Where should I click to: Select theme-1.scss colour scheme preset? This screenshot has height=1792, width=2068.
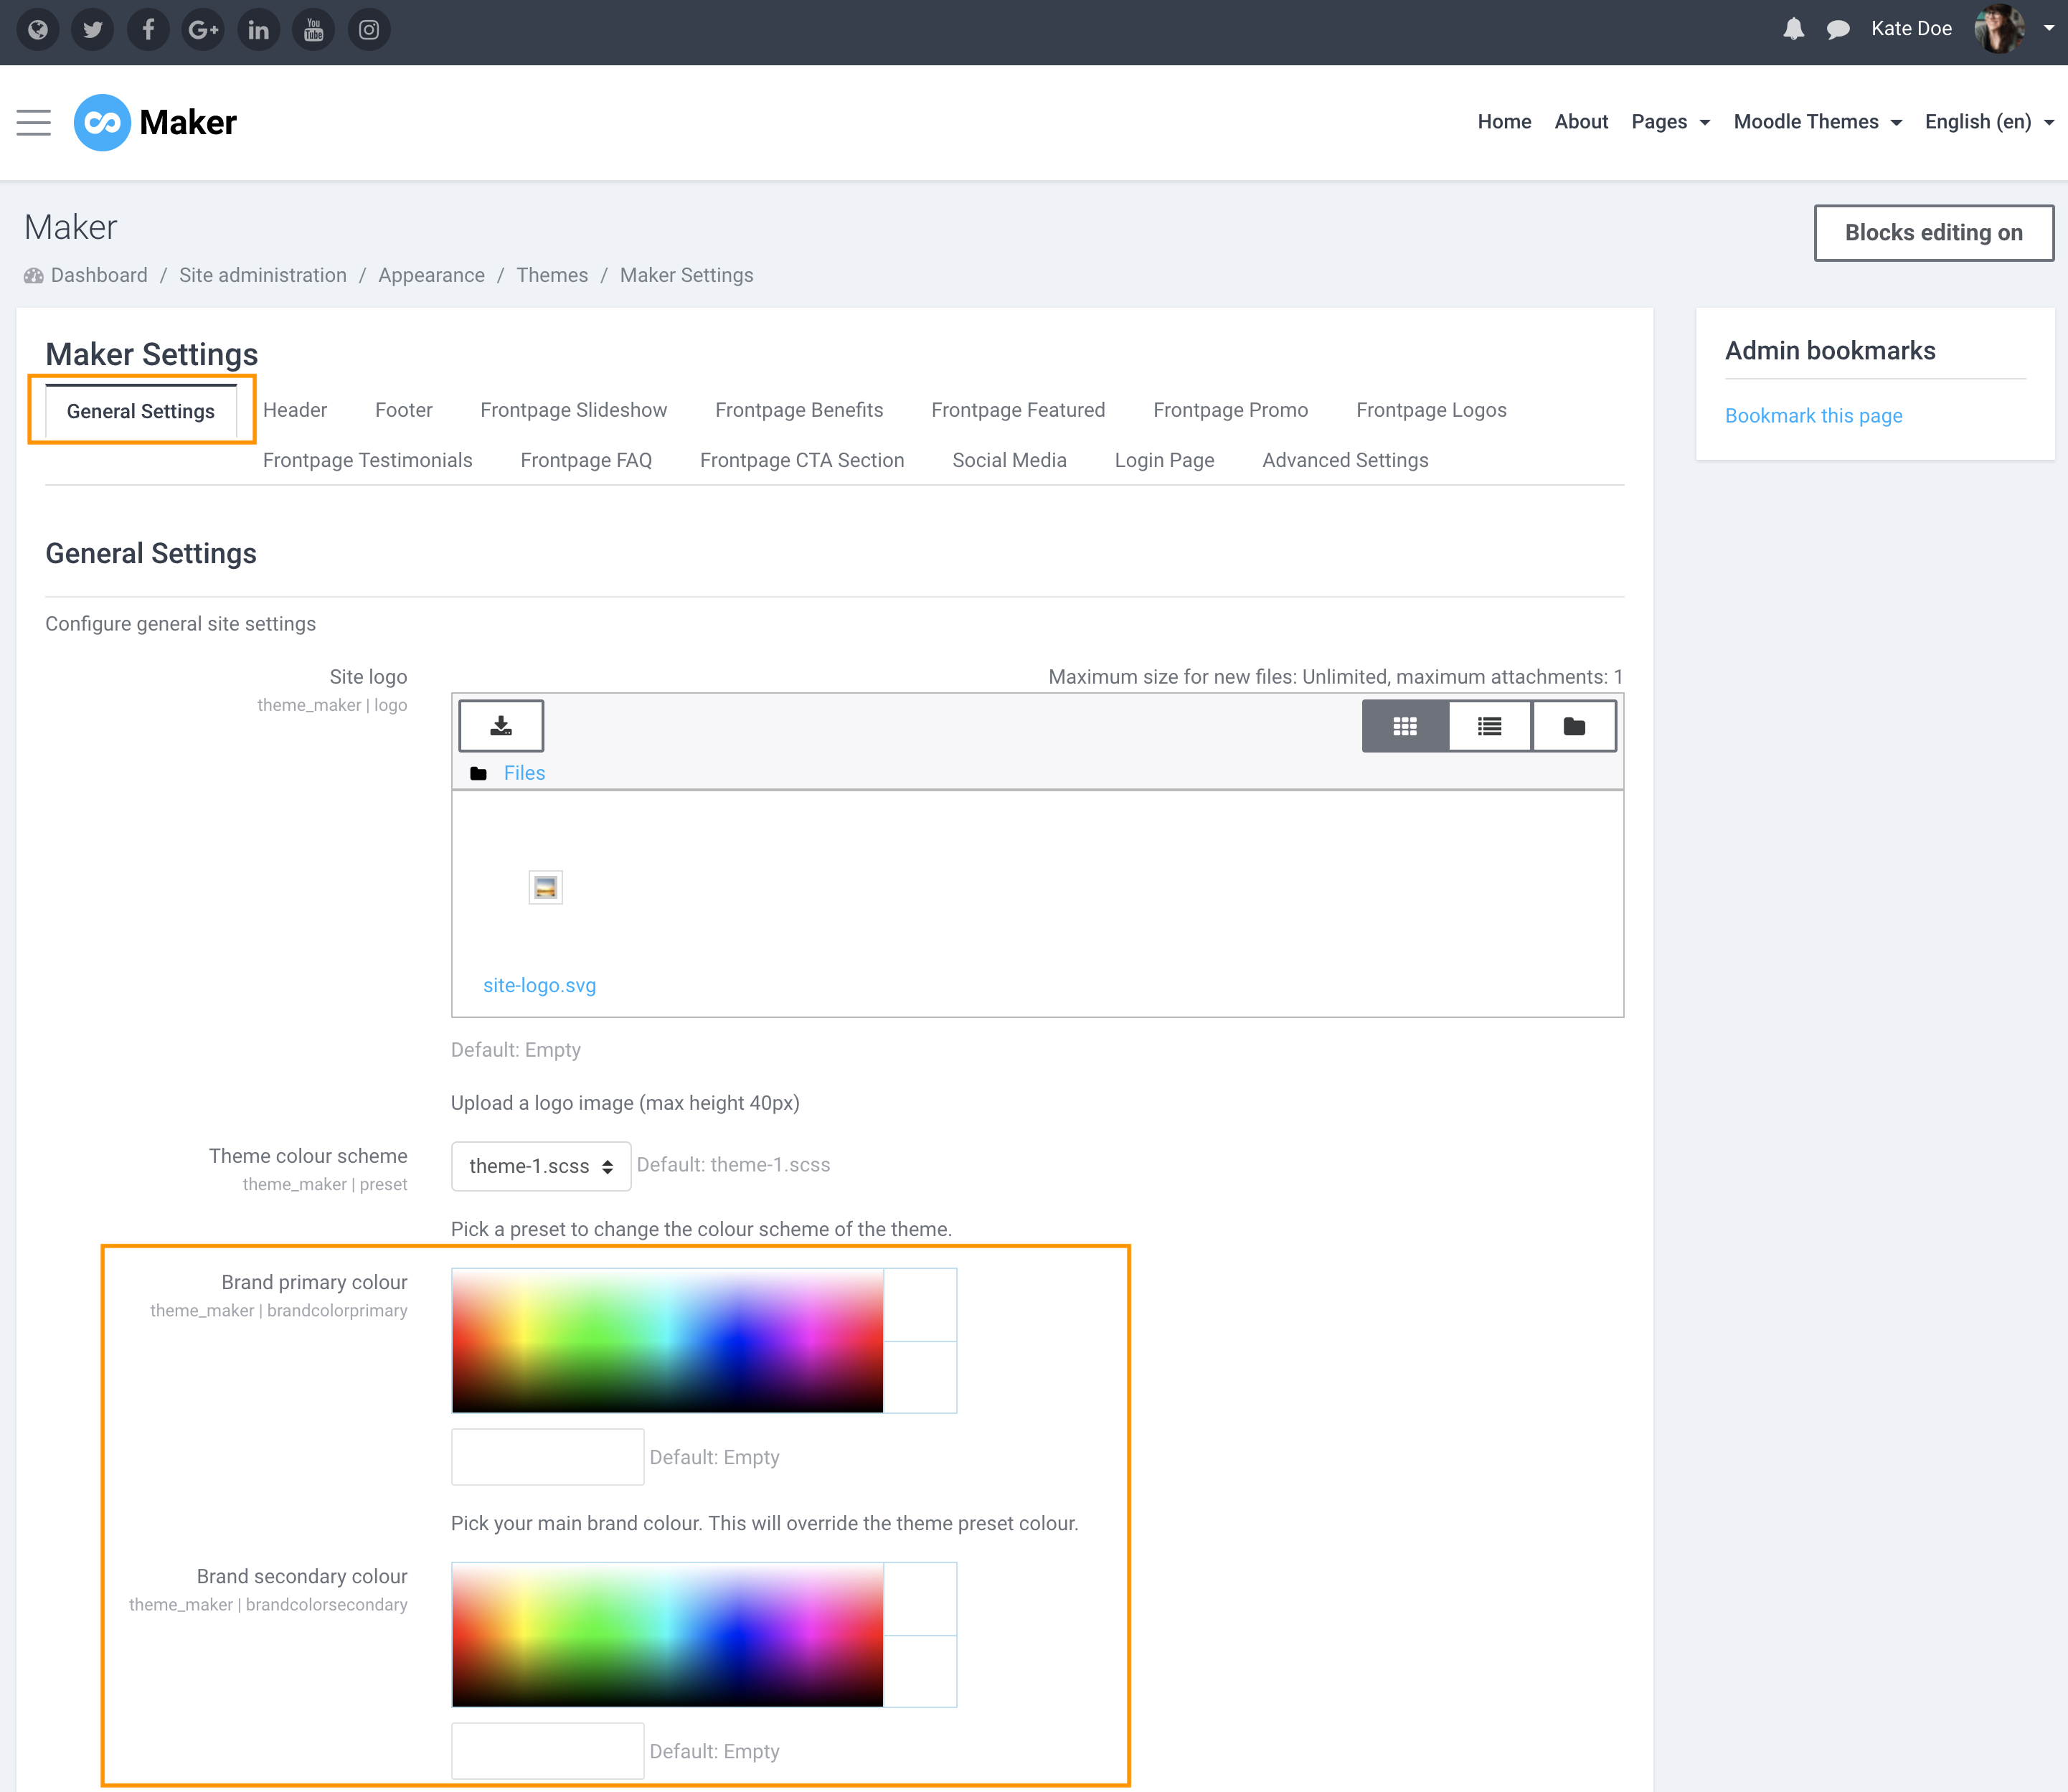pos(538,1164)
